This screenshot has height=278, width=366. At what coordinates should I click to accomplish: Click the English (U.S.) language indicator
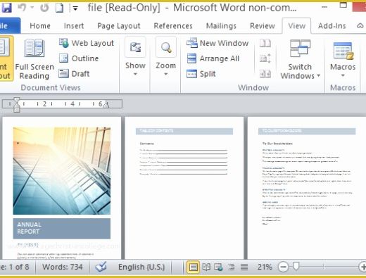(x=141, y=267)
